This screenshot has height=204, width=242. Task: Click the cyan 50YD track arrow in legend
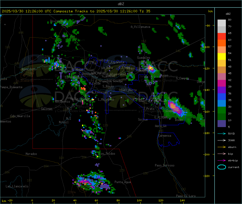(x=222, y=133)
